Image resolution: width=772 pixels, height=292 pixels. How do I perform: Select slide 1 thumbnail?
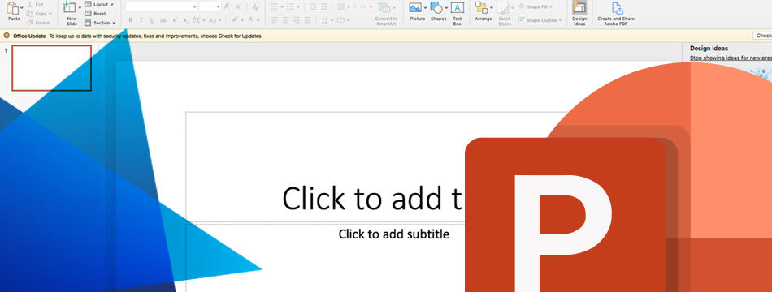52,68
